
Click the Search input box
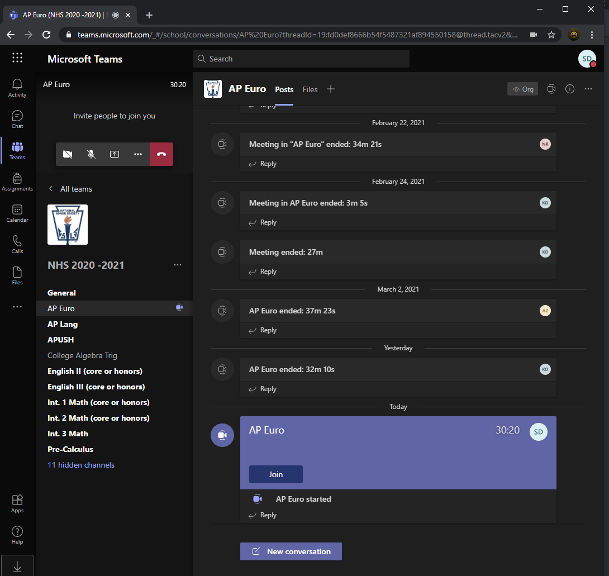coord(302,59)
